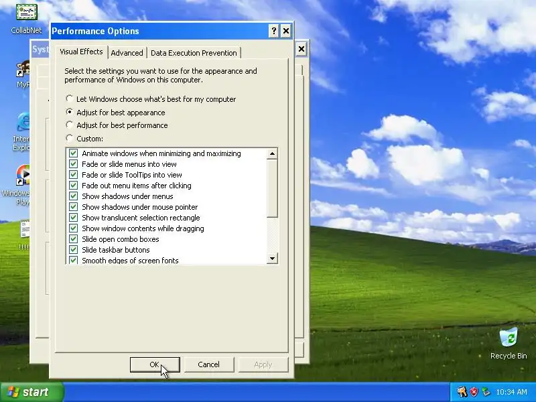The height and width of the screenshot is (402, 536).
Task: Select the Custom radio option
Action: pos(70,138)
